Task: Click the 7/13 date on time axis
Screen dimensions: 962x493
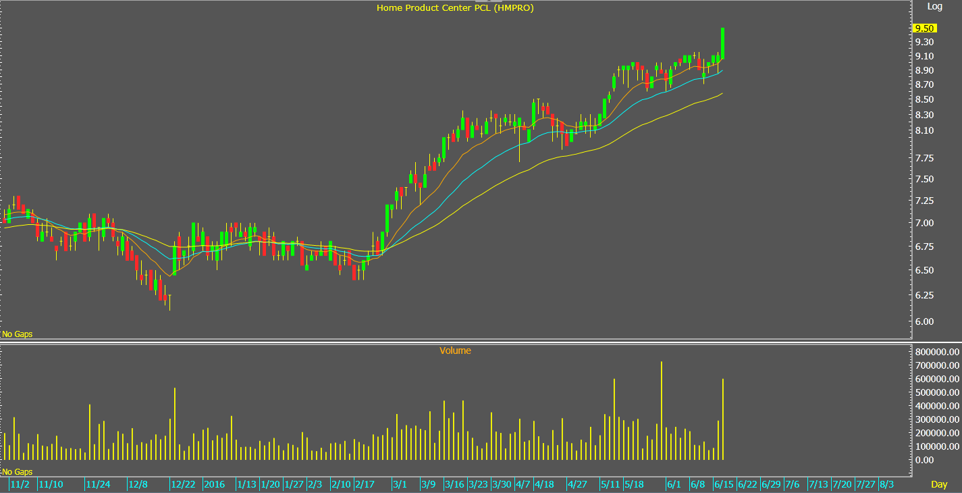Action: click(818, 484)
